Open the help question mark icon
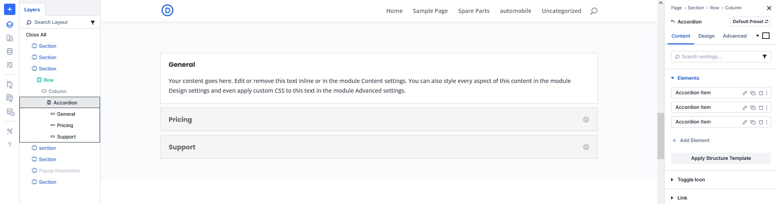The width and height of the screenshot is (776, 204). pyautogui.click(x=10, y=144)
